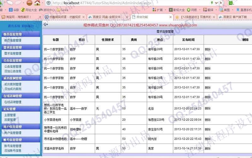
Task: Close the 淘宝网 tab
Action: pyautogui.click(x=40, y=17)
